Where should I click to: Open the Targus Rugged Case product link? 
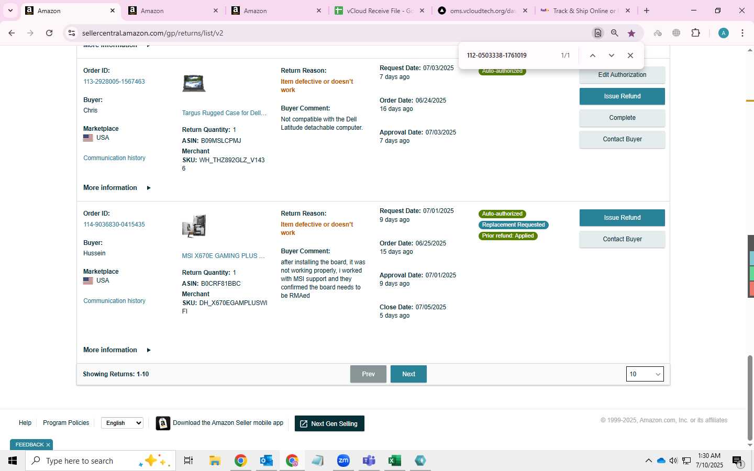tap(224, 113)
